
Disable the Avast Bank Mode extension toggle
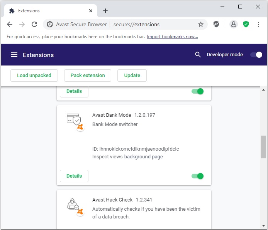click(x=198, y=176)
